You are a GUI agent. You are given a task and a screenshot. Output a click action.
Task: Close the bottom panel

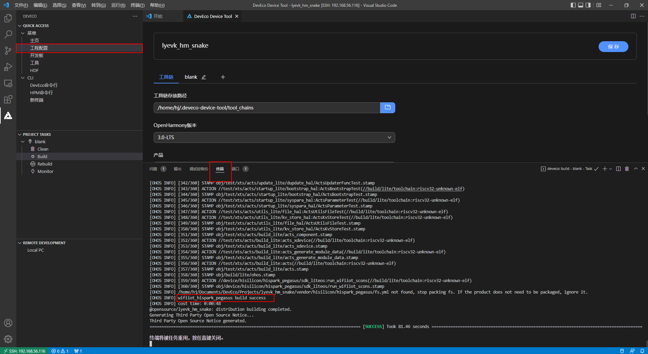click(x=643, y=169)
